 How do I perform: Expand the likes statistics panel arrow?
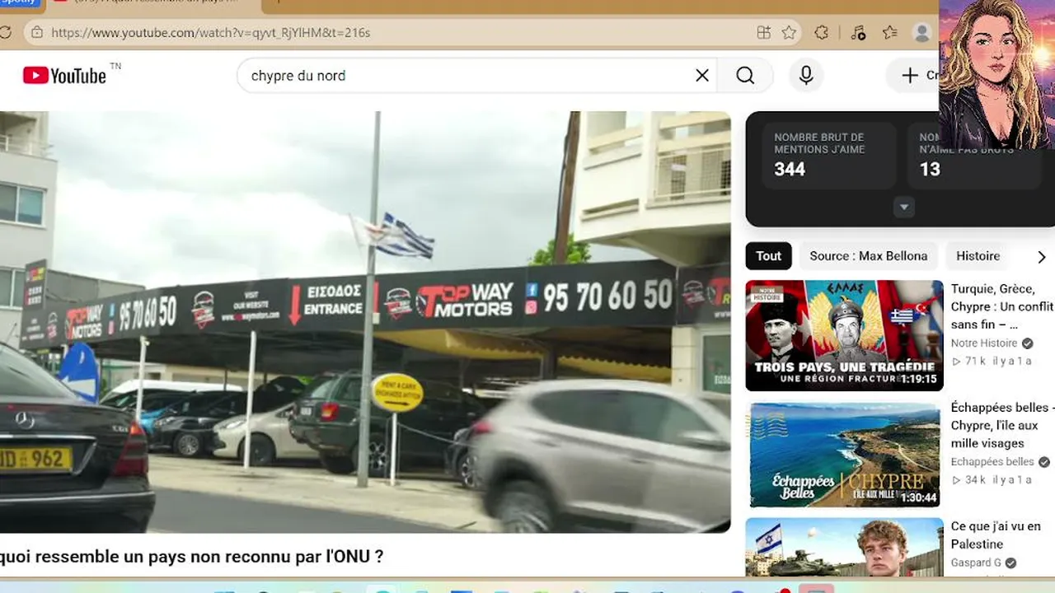(904, 208)
